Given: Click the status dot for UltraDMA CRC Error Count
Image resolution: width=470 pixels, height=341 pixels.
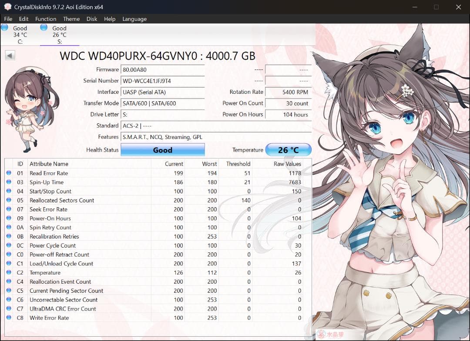Looking at the screenshot, I should click(x=9, y=308).
